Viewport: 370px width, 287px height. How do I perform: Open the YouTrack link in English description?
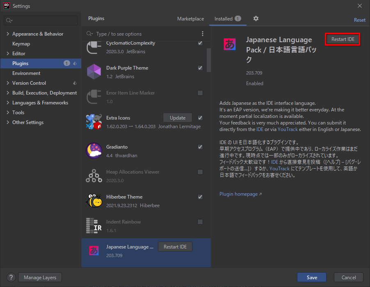pyautogui.click(x=288, y=129)
